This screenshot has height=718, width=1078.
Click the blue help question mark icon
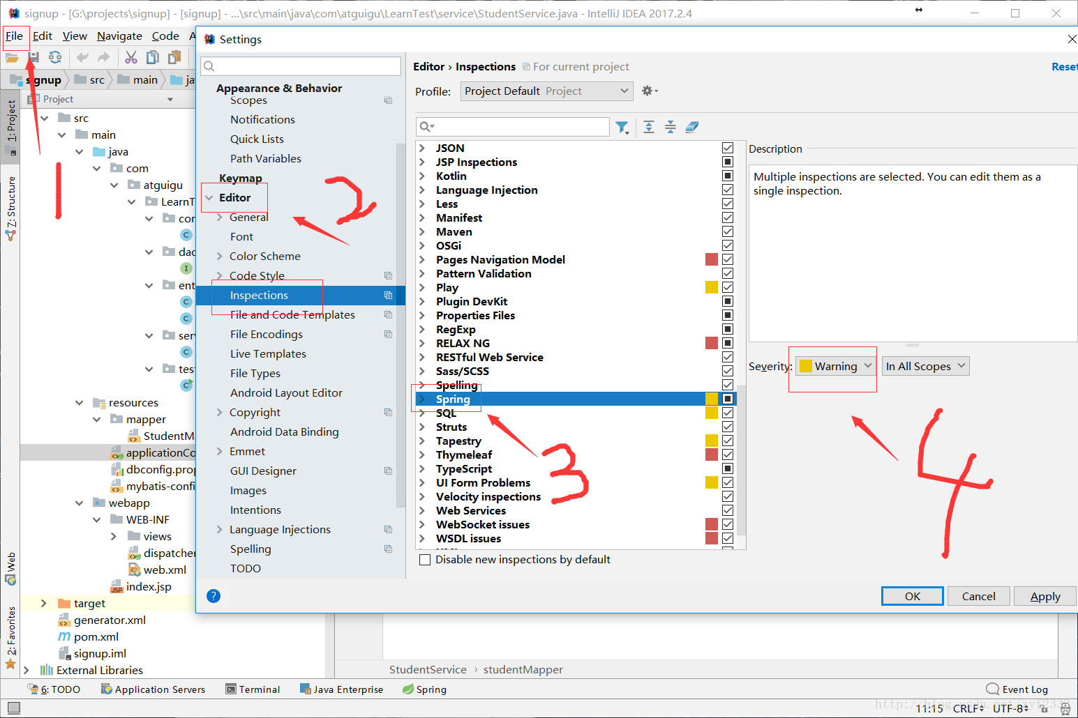(214, 596)
